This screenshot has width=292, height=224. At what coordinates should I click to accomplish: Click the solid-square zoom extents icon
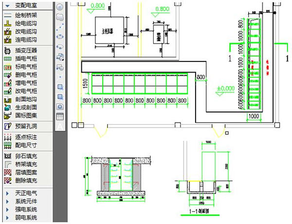(x=60, y=97)
